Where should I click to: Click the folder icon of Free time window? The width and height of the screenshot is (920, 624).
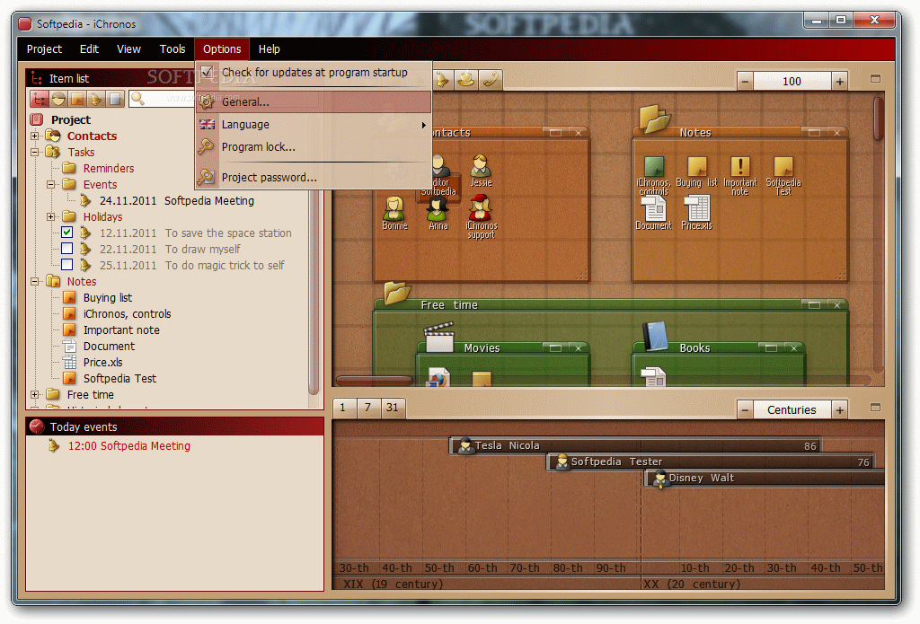396,292
